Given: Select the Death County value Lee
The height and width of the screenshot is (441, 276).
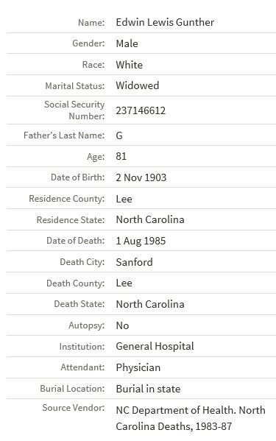Looking at the screenshot, I should point(124,283).
